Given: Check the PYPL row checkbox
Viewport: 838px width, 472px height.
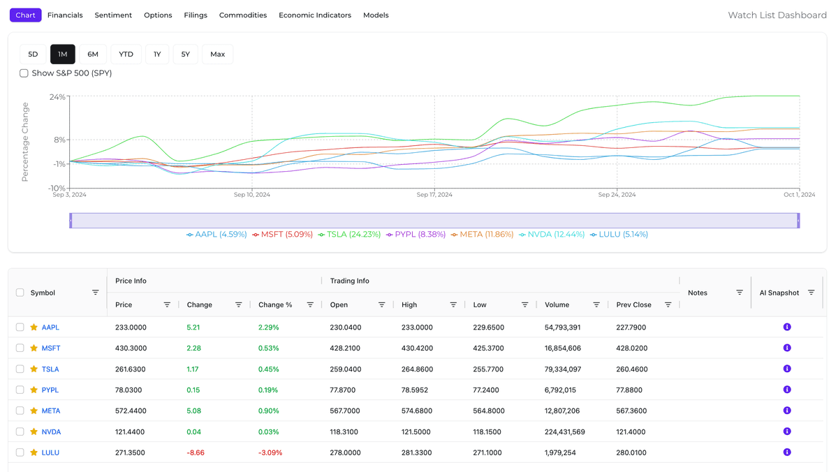Looking at the screenshot, I should click(20, 390).
